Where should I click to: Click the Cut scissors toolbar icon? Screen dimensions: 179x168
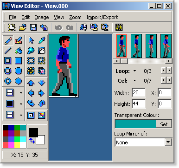point(83,27)
